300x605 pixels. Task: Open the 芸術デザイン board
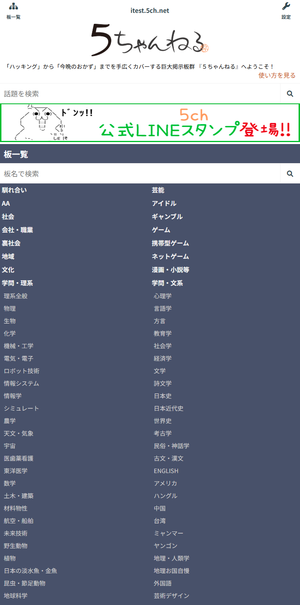tap(171, 596)
